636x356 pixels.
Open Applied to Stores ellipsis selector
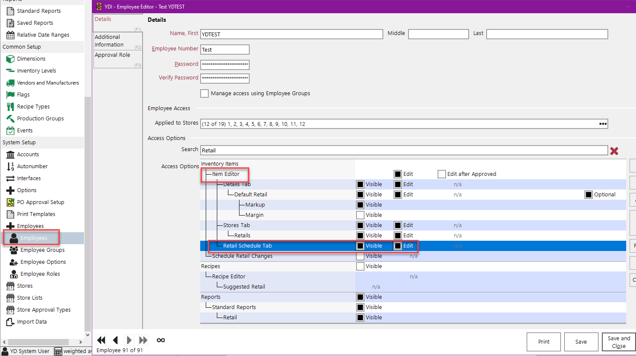pos(603,124)
